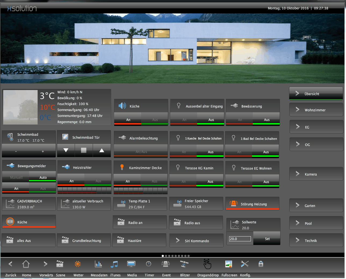Click the Home house icon
Image resolution: width=346 pixels, height=279 pixels.
tap(26, 264)
